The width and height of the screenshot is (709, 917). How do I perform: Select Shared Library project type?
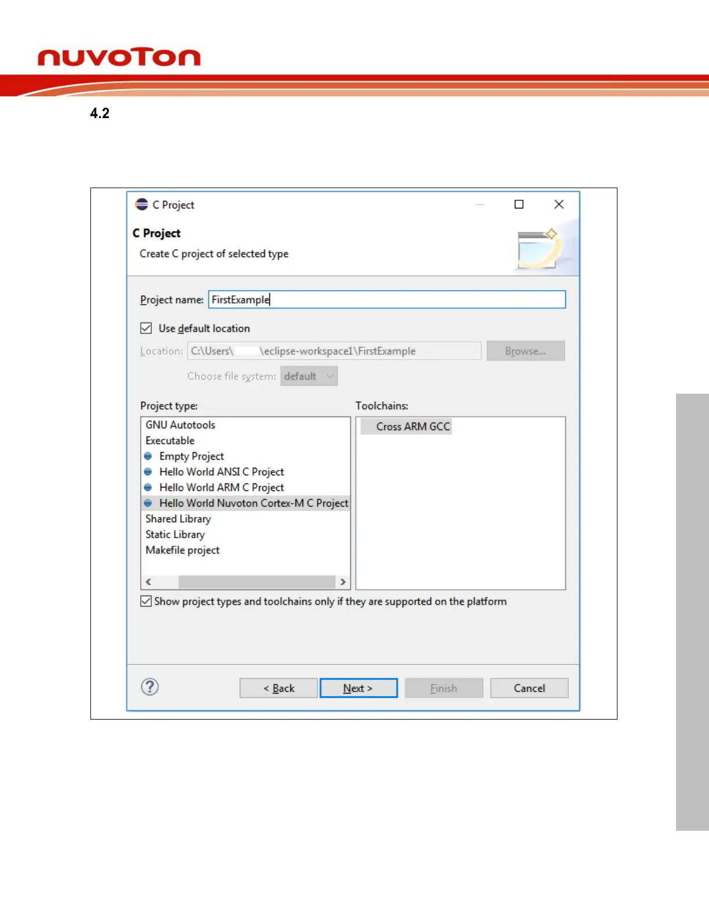178,519
